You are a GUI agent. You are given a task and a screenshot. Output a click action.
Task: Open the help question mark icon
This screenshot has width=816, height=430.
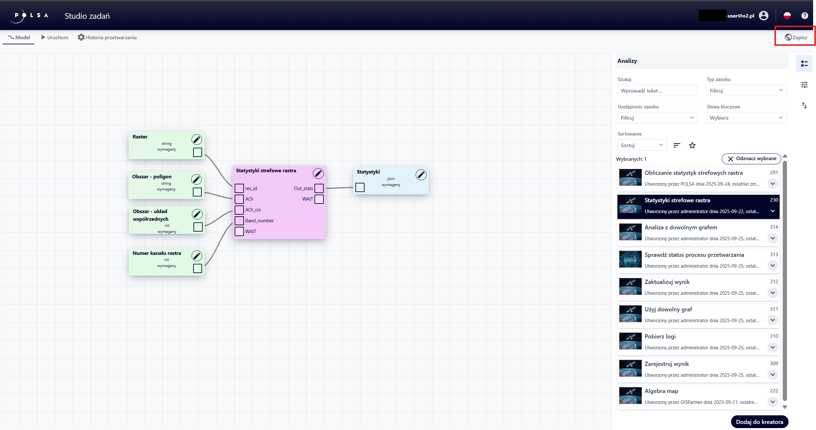(x=805, y=16)
